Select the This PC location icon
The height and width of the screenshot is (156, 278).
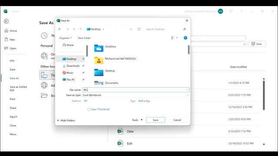point(44,75)
